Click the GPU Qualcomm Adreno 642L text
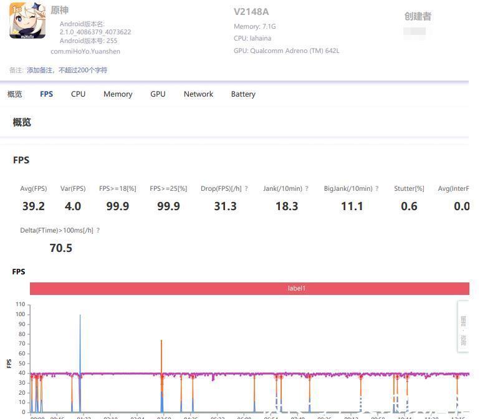Screen dimensions: 480x419 [x=287, y=51]
